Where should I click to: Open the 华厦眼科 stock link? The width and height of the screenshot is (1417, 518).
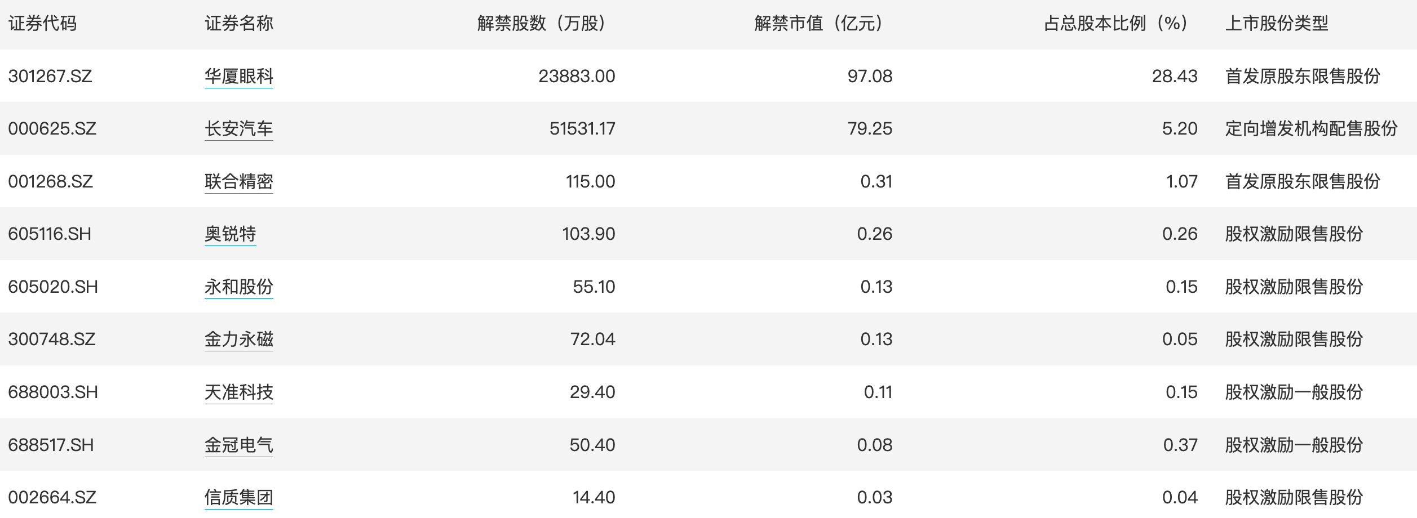[238, 76]
